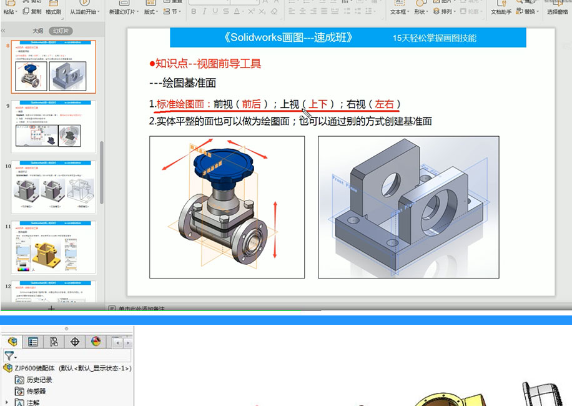Click the subtitle 15天轻松掌握画图技能
The image size is (572, 406).
[x=435, y=38]
